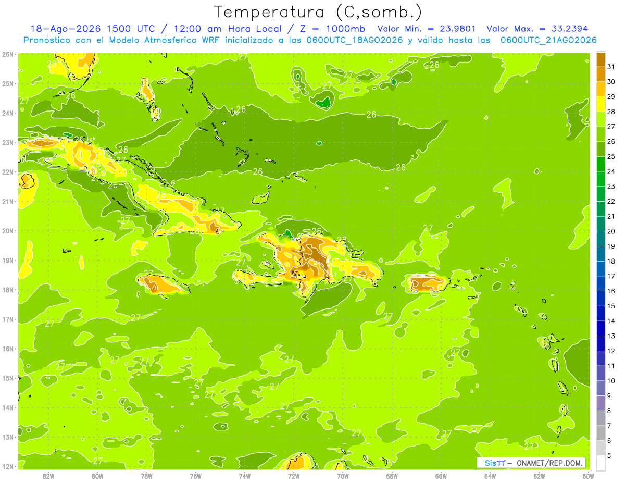Image resolution: width=625 pixels, height=483 pixels.
Task: Click the '12N' latitude axis label
Action: coord(8,466)
